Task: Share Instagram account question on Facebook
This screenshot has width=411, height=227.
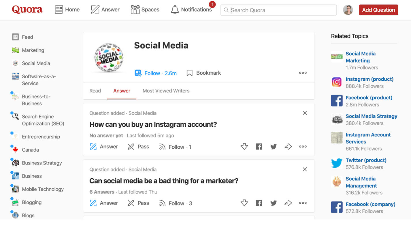Action: tap(259, 147)
